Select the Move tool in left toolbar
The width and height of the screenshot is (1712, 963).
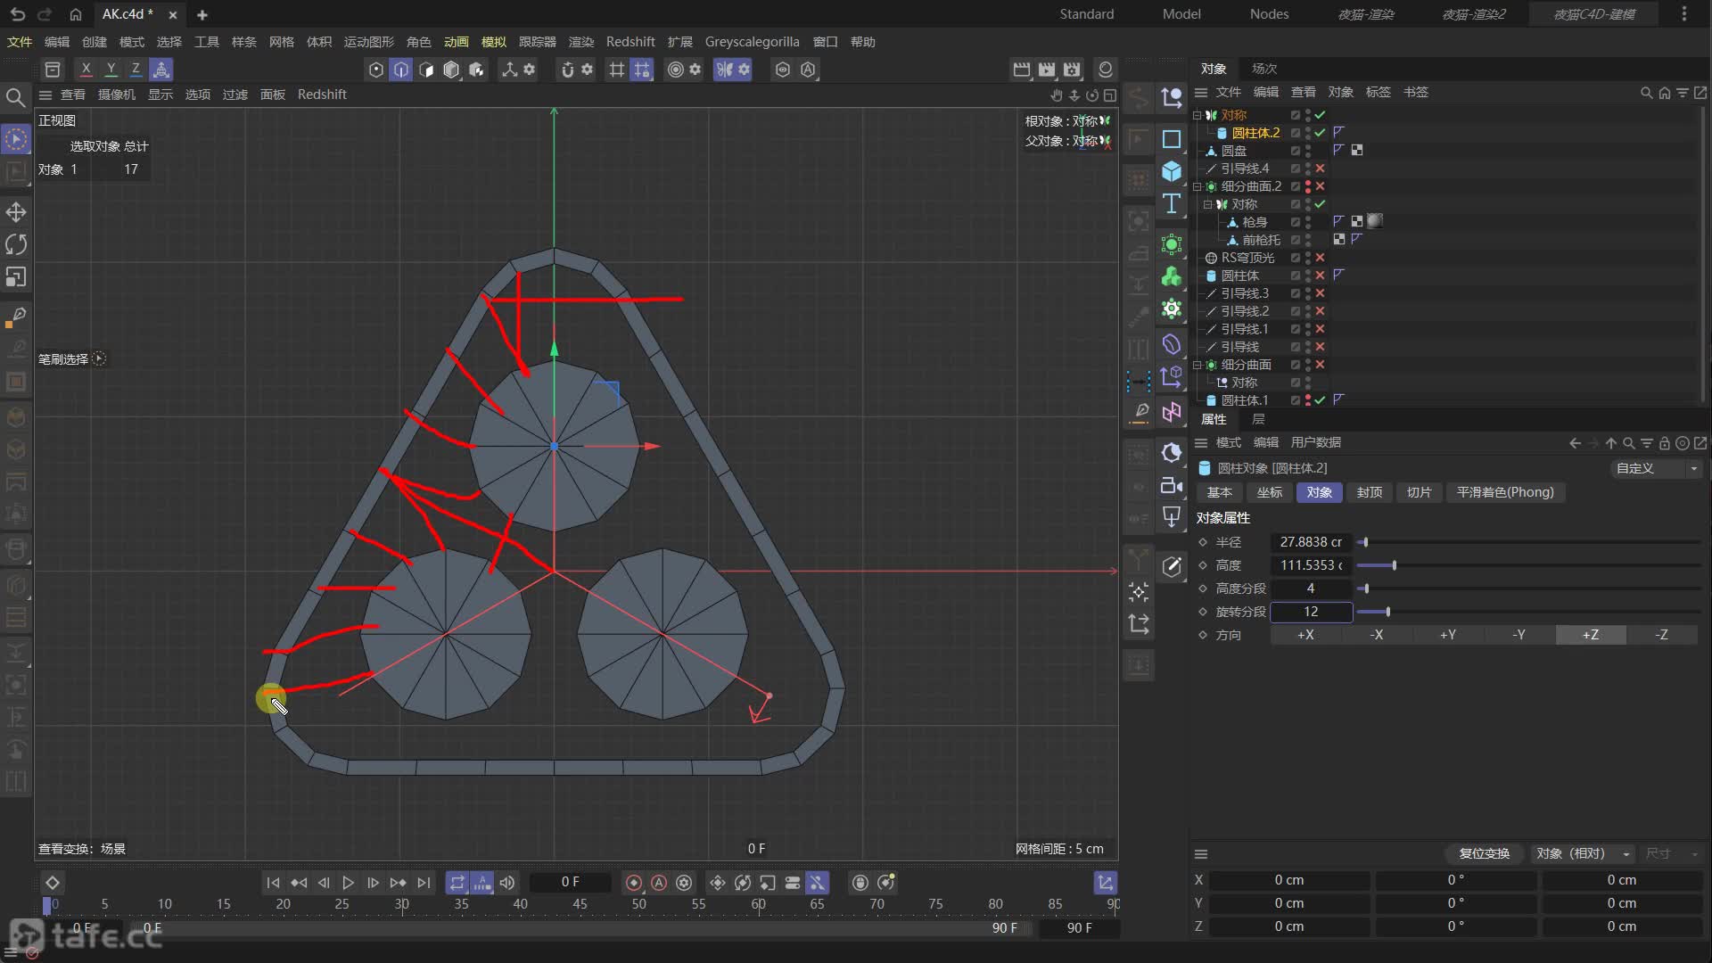pos(16,212)
